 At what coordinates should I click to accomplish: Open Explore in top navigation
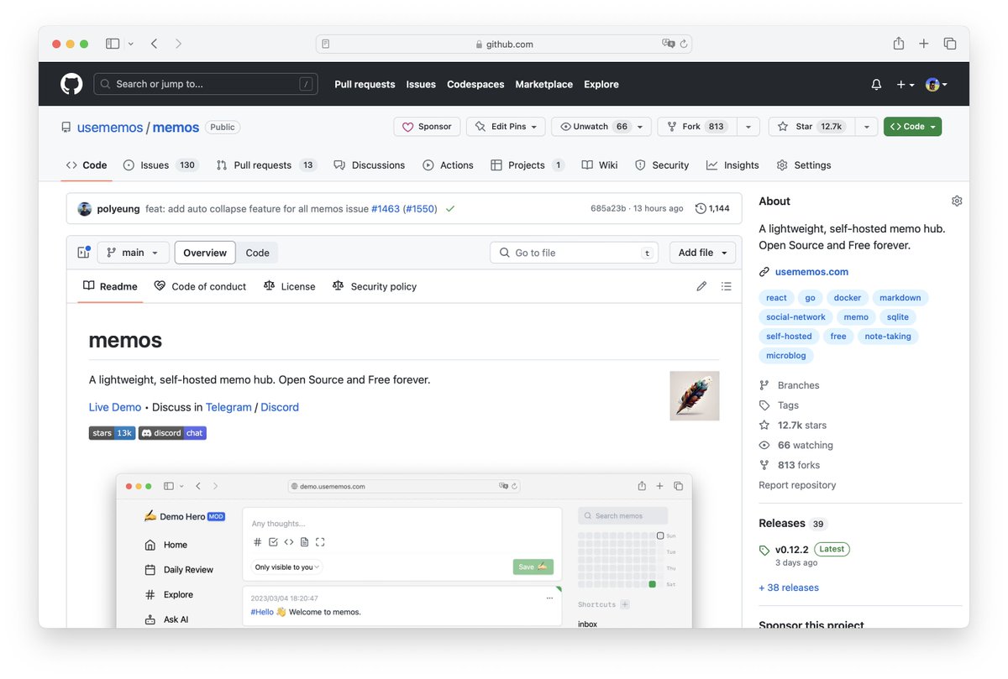[601, 85]
